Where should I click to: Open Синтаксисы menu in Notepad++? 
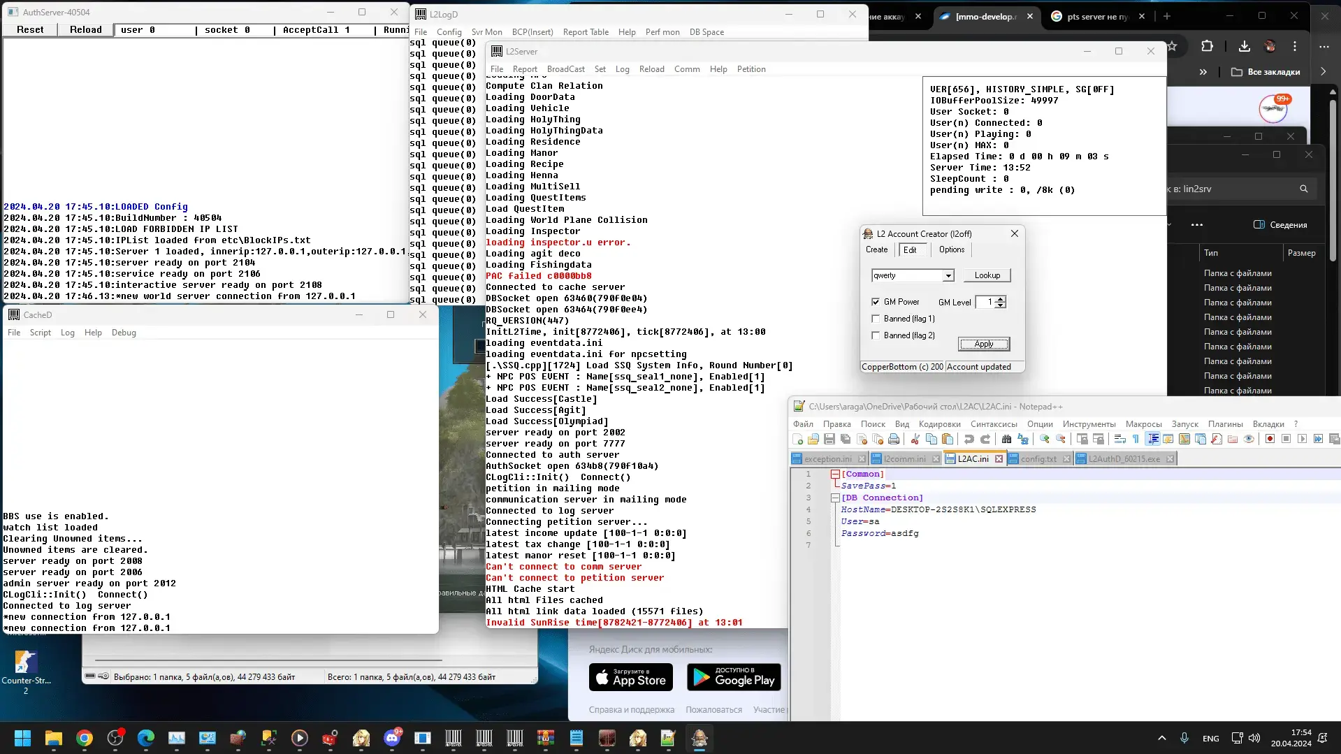(993, 424)
